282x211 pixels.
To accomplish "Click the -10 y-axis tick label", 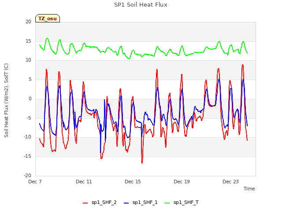I will pyautogui.click(x=28, y=137).
